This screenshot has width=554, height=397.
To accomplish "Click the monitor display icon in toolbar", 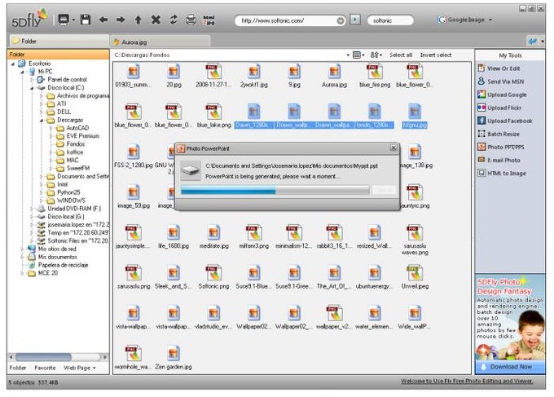I will click(64, 20).
